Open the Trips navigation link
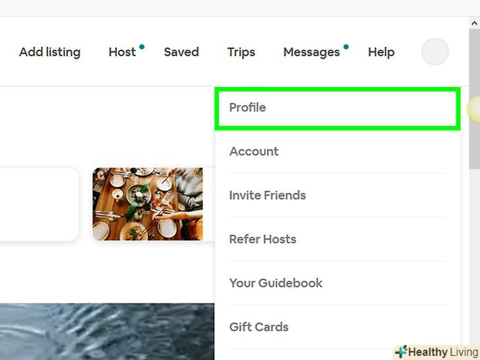 tap(241, 52)
